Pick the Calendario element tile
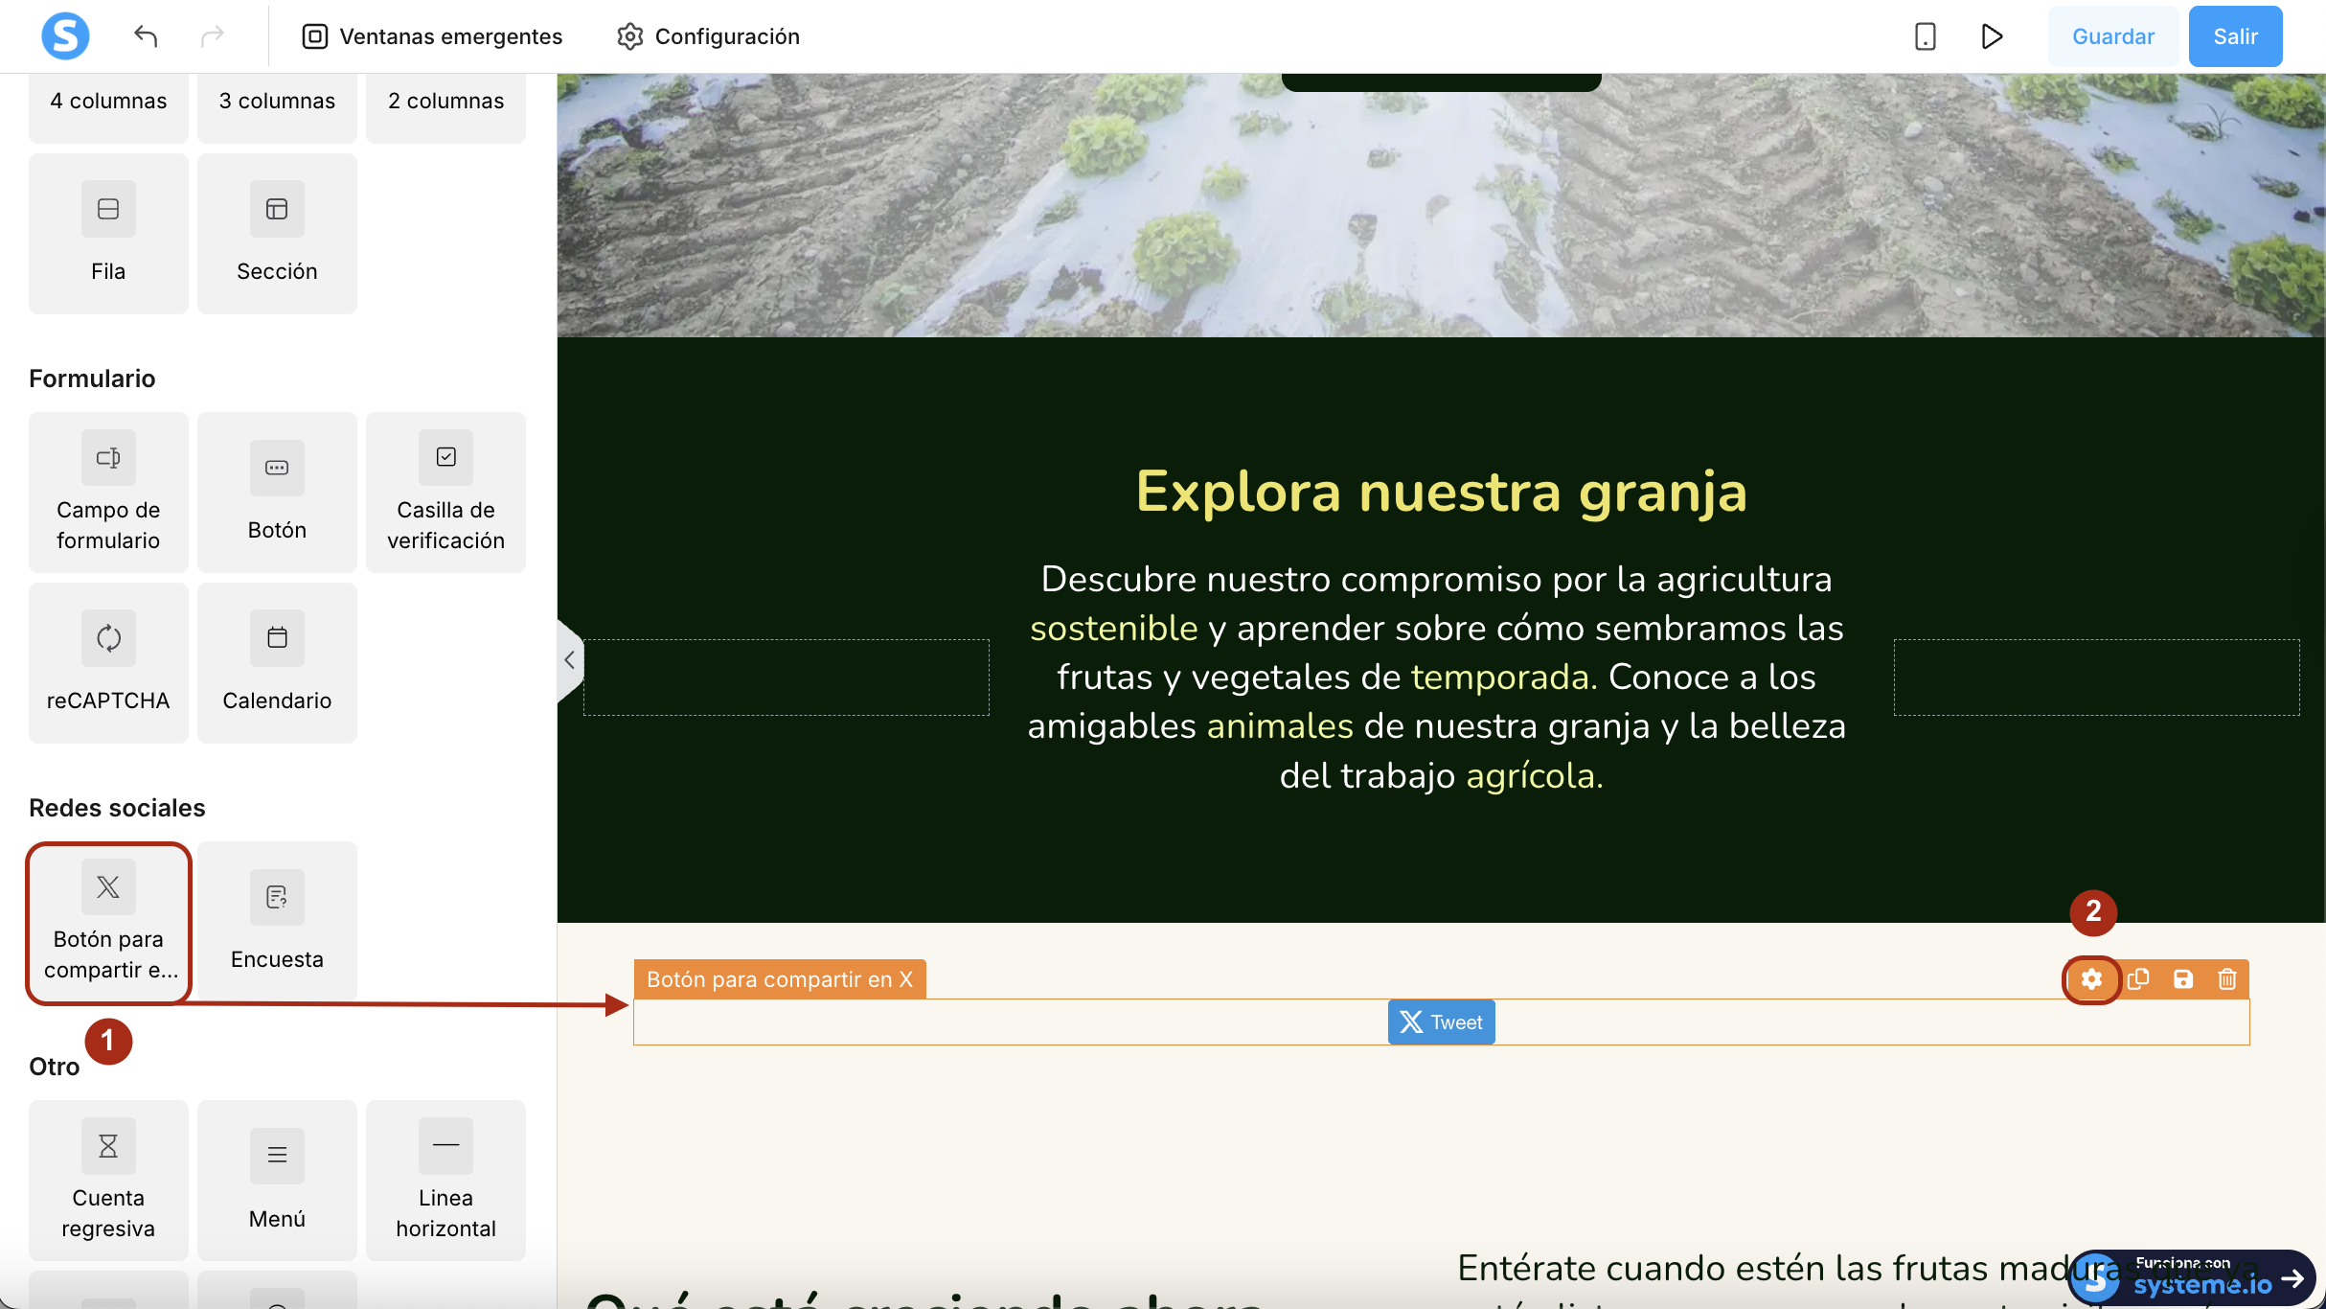 point(277,662)
